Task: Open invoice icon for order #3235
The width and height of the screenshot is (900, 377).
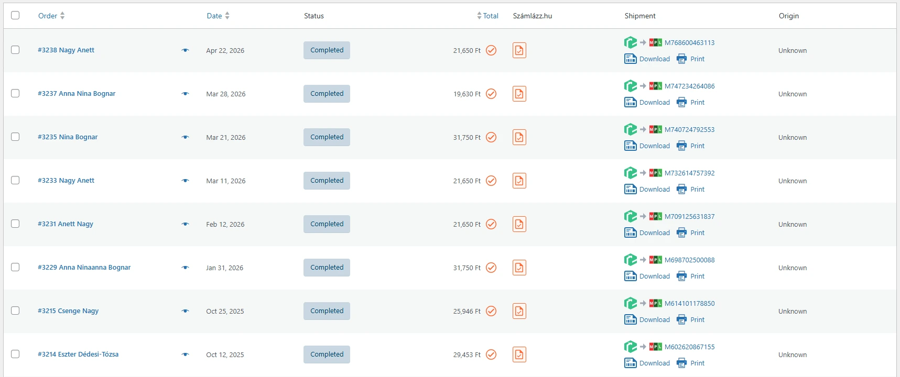Action: [519, 137]
